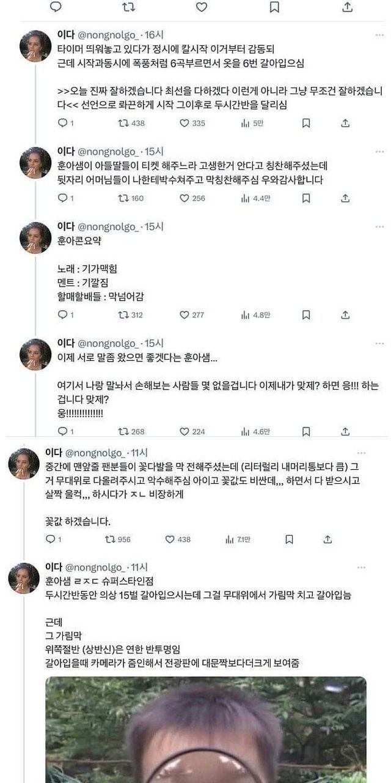Open profile avatar beside the 훈아콘요약 tweet
The image size is (391, 783).
click(35, 237)
